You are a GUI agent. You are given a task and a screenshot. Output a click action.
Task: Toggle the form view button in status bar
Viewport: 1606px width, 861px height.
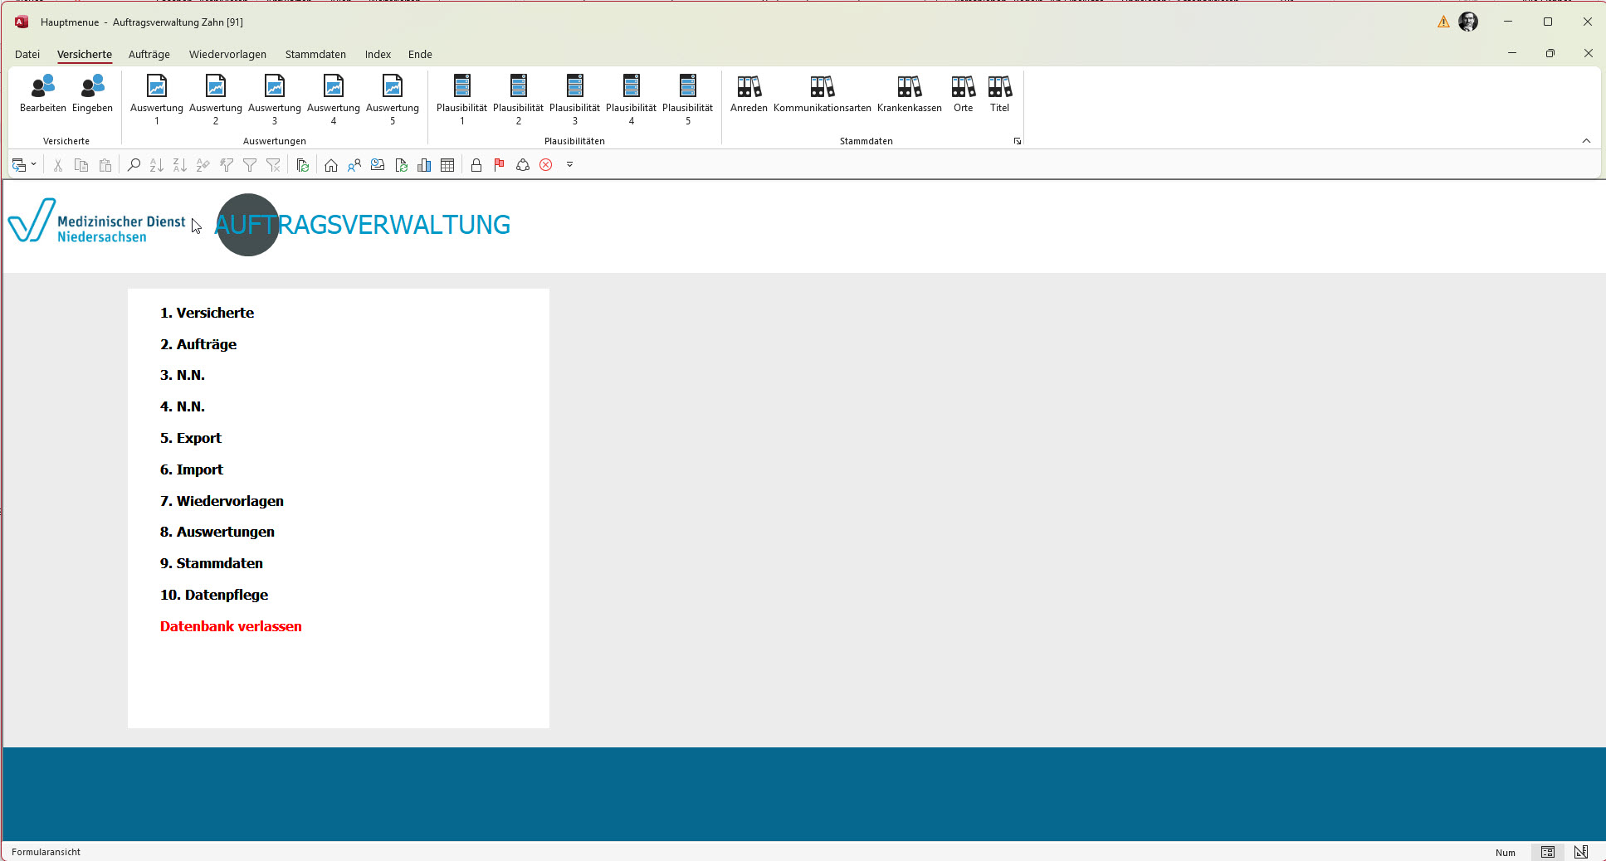point(1547,852)
